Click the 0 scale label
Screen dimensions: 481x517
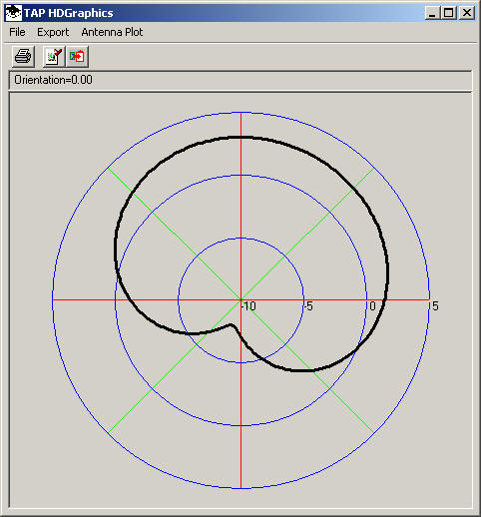pyautogui.click(x=372, y=306)
